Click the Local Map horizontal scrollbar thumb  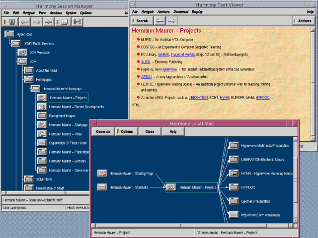(181, 226)
